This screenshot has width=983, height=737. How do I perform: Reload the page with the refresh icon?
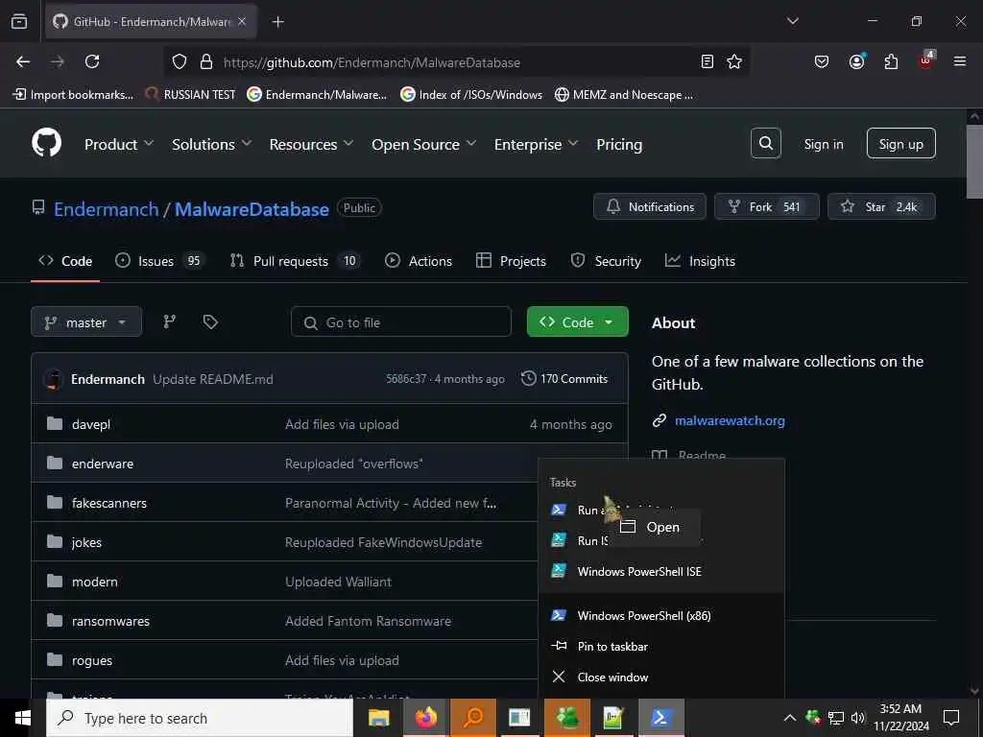(92, 62)
